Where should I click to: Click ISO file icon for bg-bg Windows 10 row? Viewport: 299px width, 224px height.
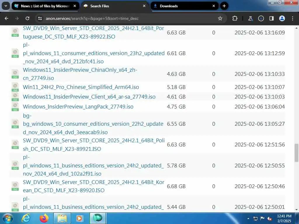[15, 124]
